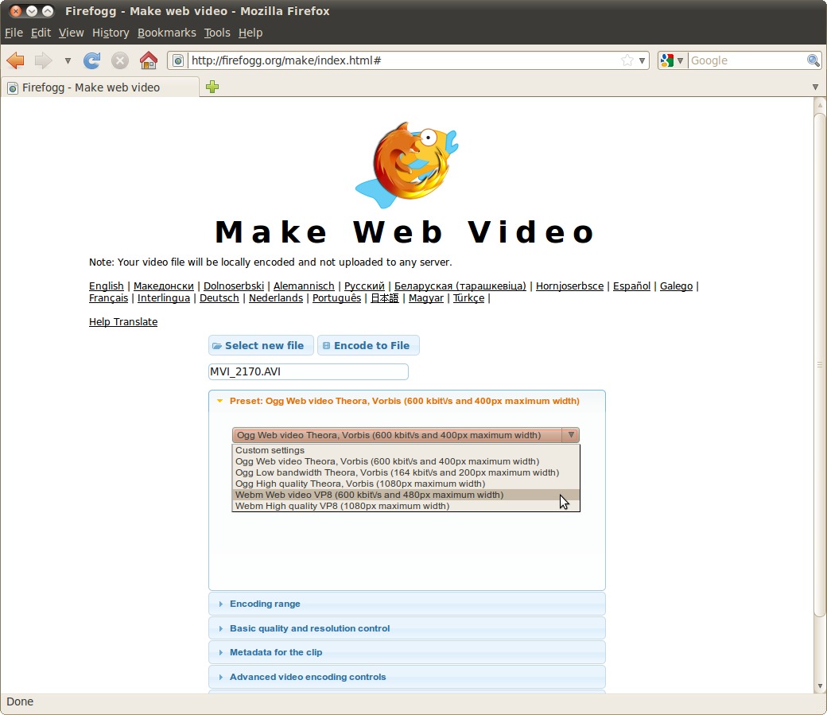Click the MVI_2170.AVI filename field
827x715 pixels.
[x=308, y=371]
